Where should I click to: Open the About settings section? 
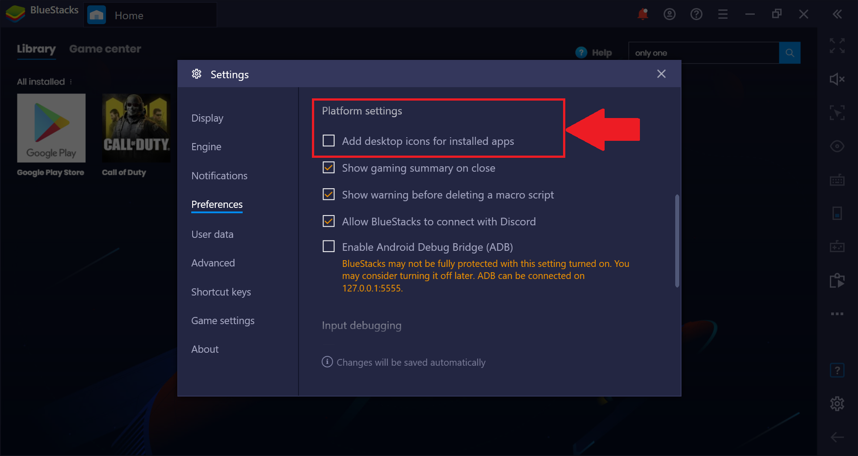pos(205,349)
